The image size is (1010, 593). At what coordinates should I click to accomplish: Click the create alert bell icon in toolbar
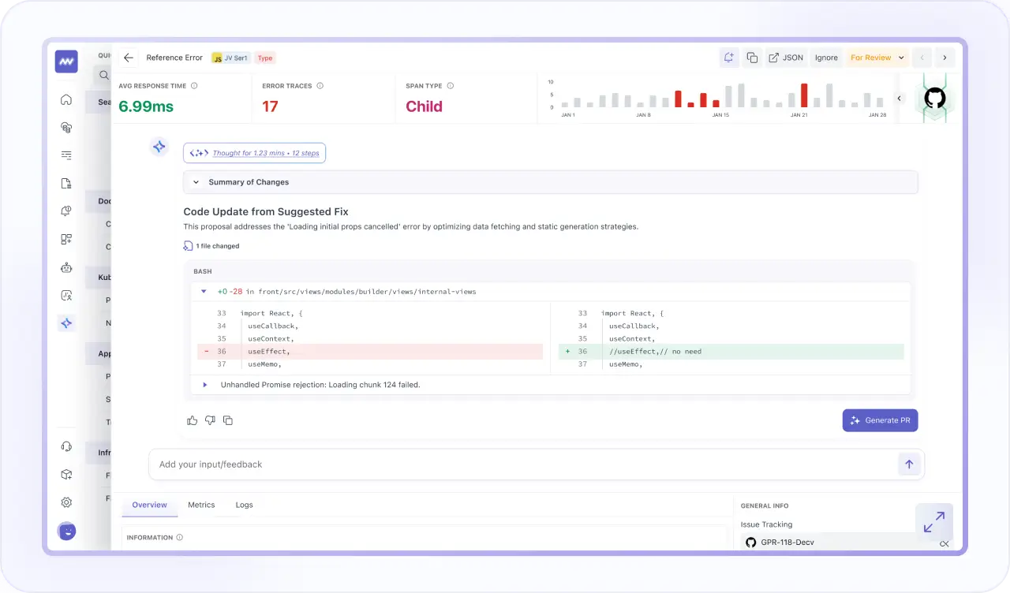(728, 57)
